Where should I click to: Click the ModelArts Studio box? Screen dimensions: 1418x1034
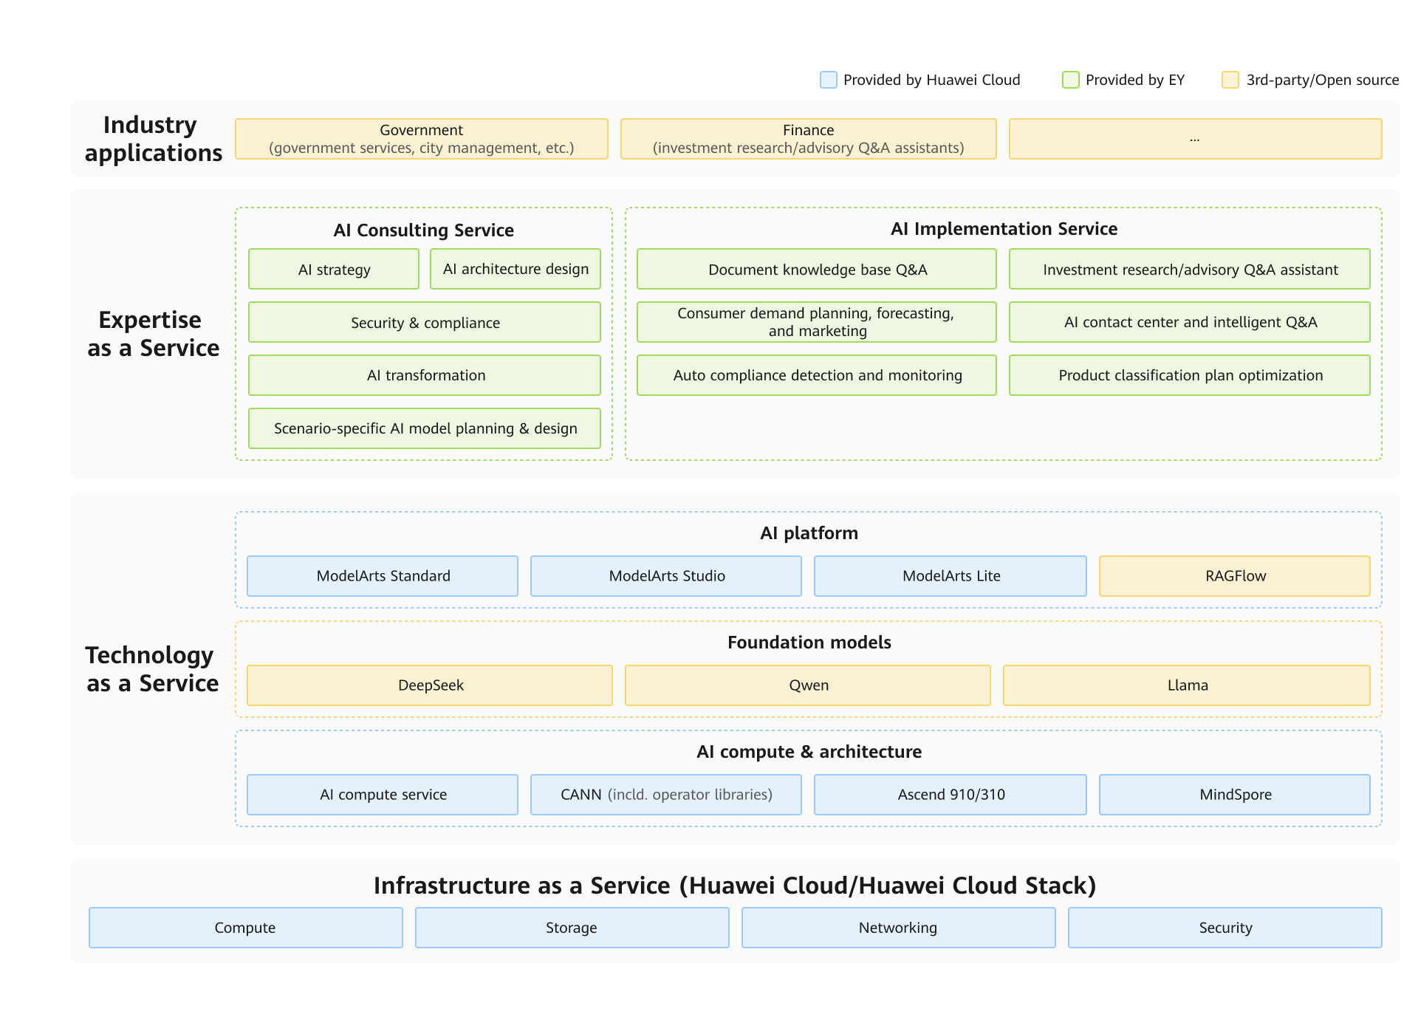[666, 576]
